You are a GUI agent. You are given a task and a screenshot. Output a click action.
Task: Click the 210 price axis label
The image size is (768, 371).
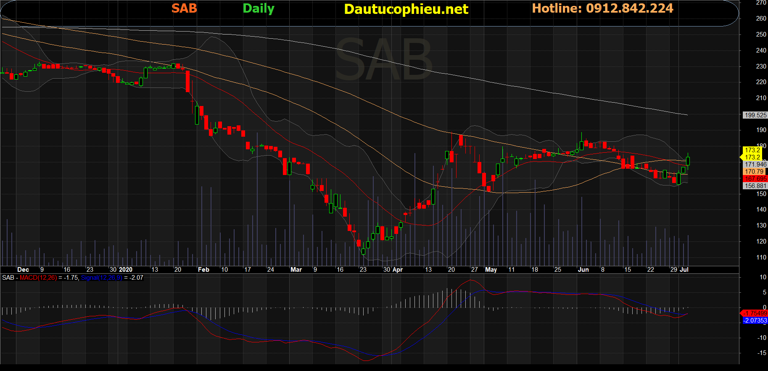pos(761,98)
